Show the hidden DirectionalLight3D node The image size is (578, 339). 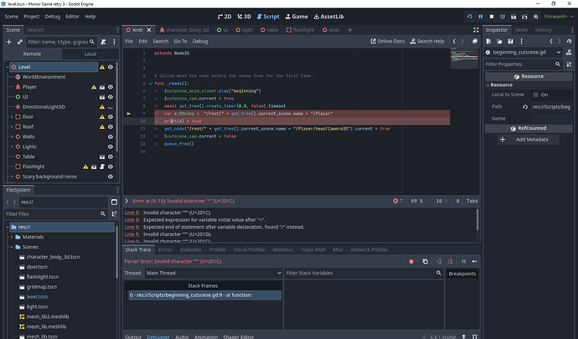point(111,107)
